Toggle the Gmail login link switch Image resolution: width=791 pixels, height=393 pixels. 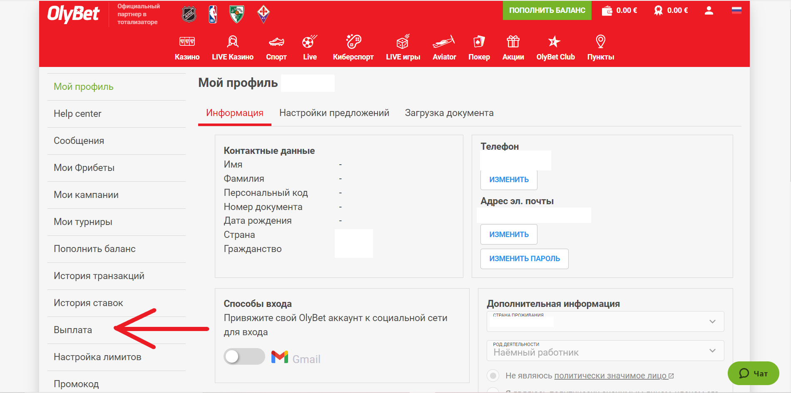[x=244, y=356]
